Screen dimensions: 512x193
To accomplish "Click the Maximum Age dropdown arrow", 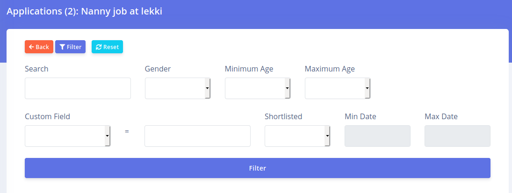I will (367, 88).
